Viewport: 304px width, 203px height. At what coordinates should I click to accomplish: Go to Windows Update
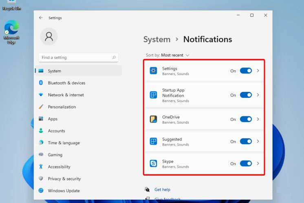click(79, 191)
